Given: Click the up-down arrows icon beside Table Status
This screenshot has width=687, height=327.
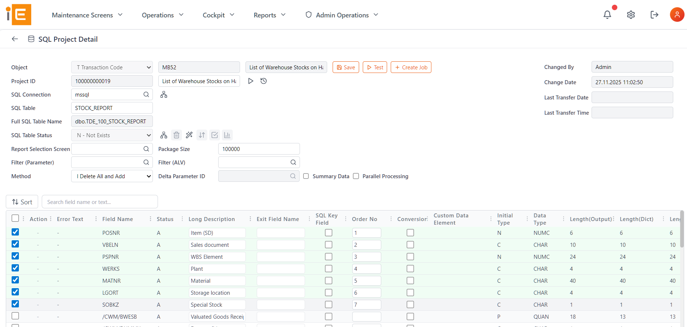Looking at the screenshot, I should [202, 135].
